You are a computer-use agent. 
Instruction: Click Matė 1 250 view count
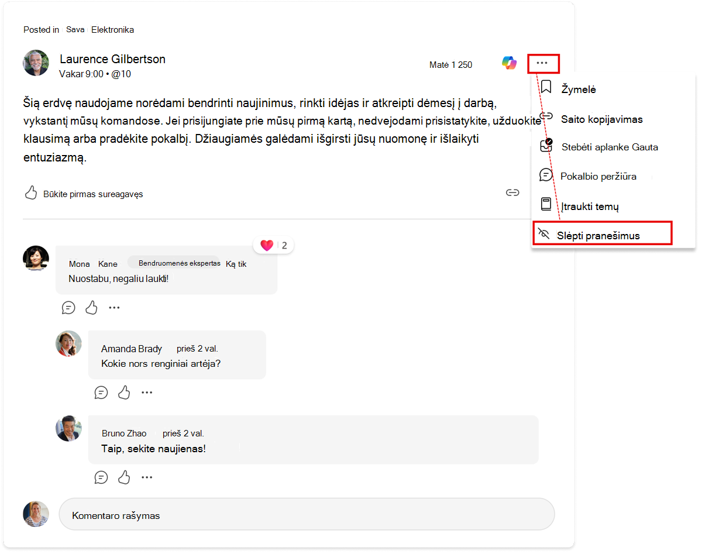pyautogui.click(x=450, y=65)
